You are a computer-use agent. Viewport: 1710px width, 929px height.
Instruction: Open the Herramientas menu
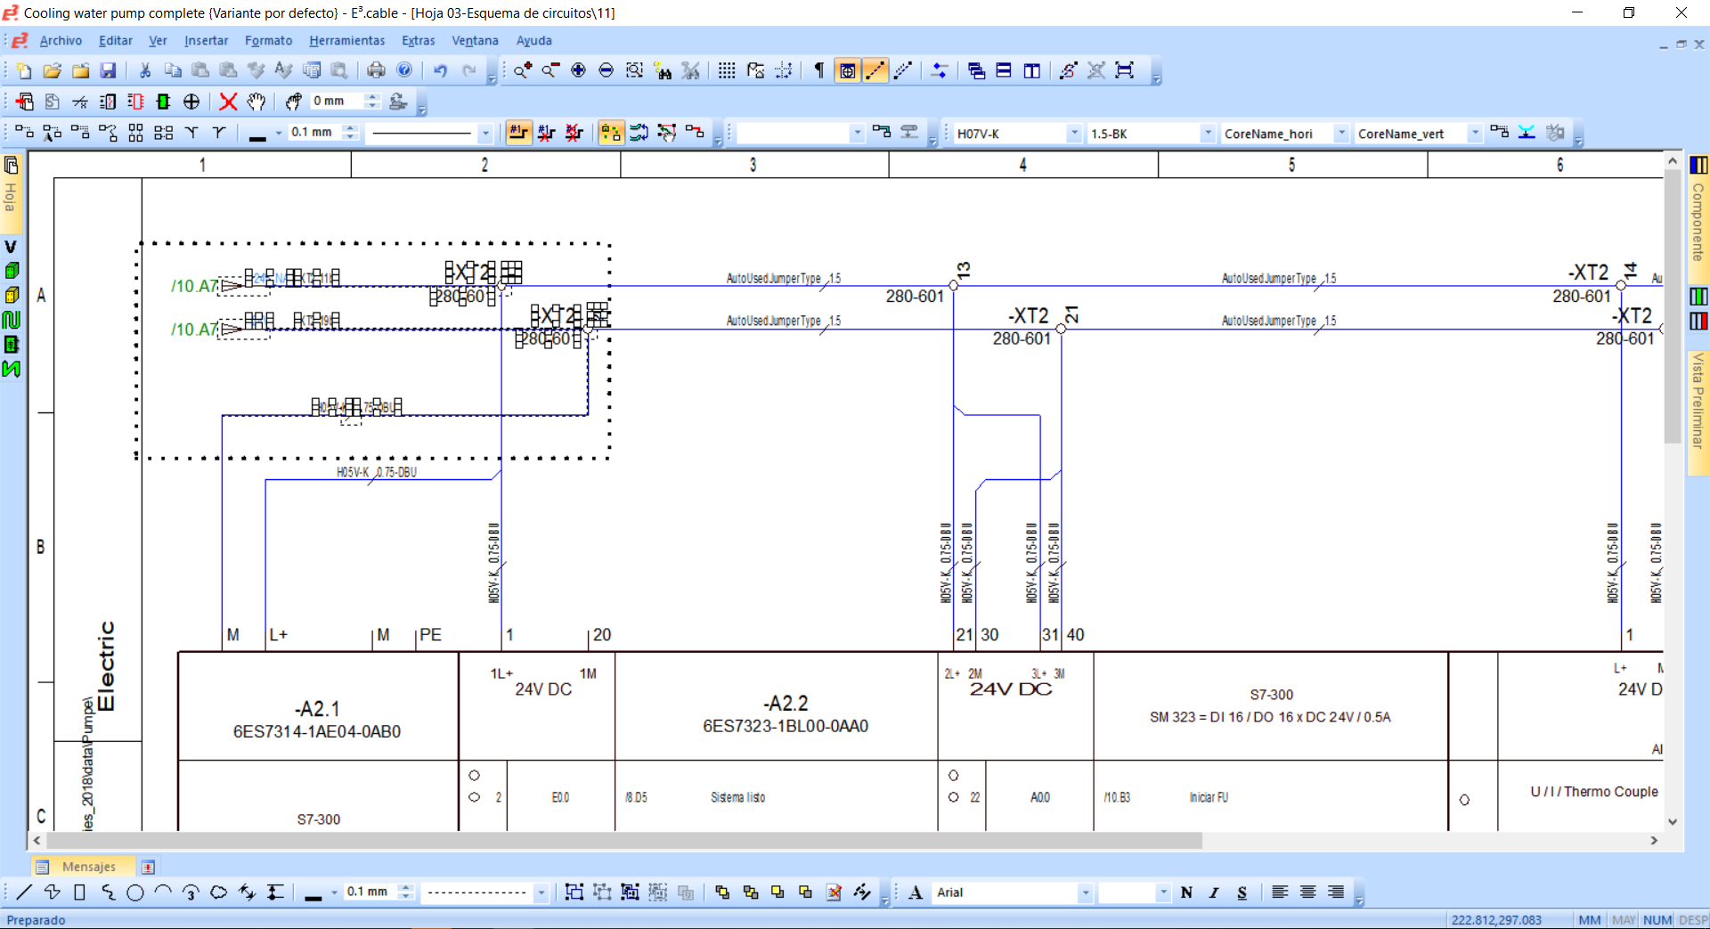click(347, 41)
